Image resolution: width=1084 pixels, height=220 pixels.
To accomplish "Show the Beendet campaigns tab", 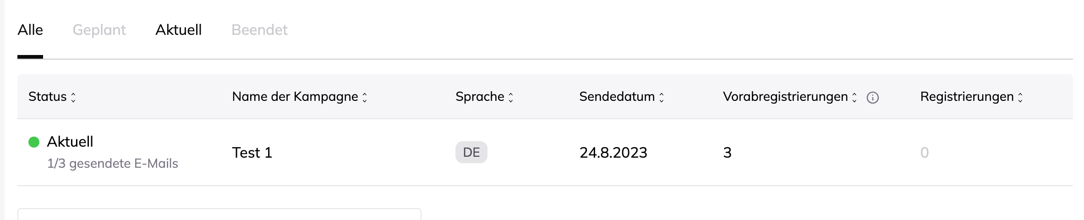I will pyautogui.click(x=260, y=30).
